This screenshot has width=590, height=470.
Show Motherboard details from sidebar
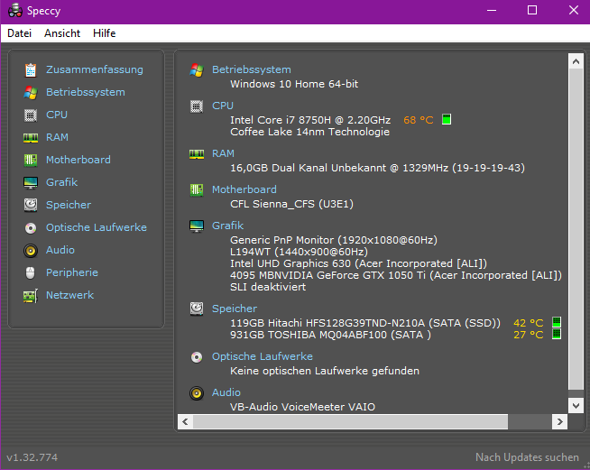point(78,160)
